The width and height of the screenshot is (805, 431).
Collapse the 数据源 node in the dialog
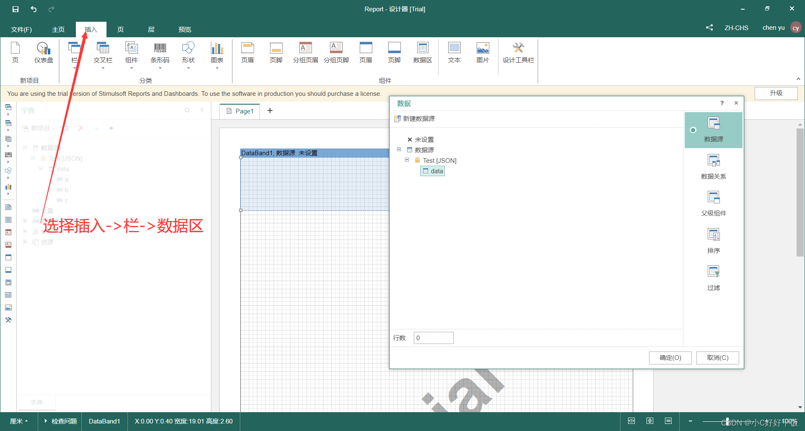pos(399,149)
